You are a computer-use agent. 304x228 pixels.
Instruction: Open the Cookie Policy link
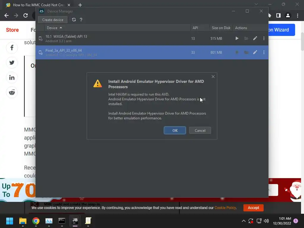[x=225, y=208]
